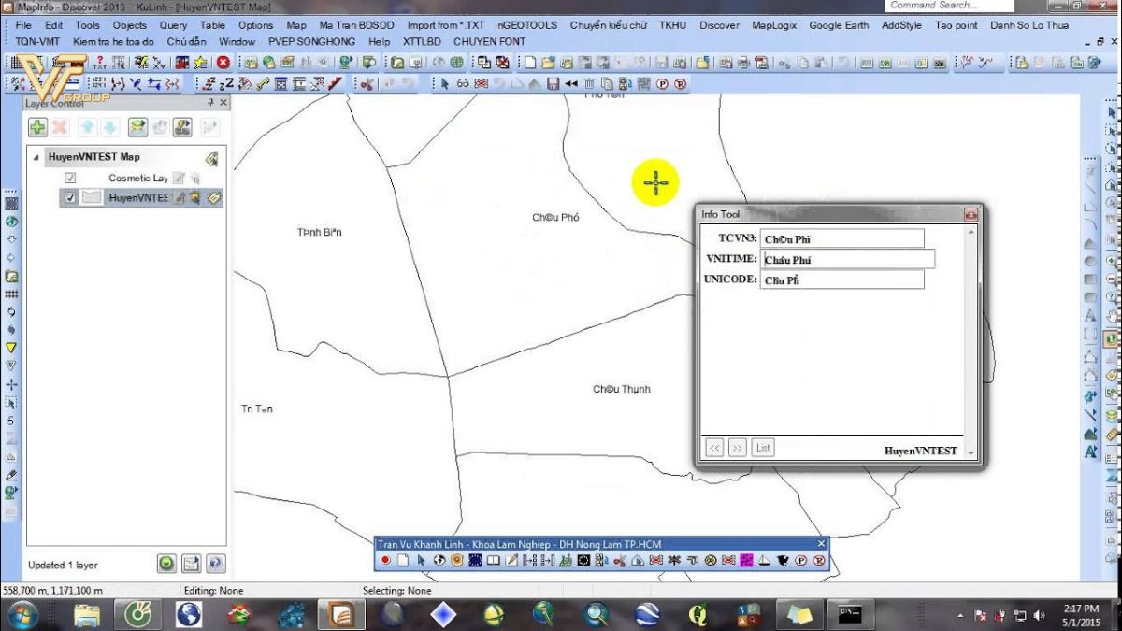Click the globe icon in the Tran Vu Khanh Linh toolbar

point(439,560)
